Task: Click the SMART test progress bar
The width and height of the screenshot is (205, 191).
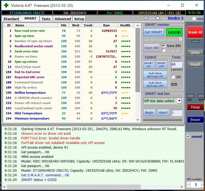Action: tap(163, 120)
